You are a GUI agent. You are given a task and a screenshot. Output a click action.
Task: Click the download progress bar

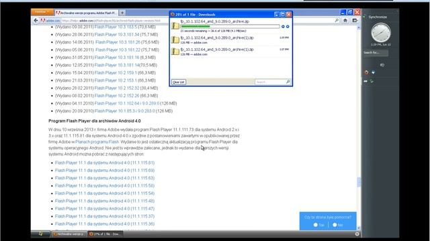click(x=230, y=27)
